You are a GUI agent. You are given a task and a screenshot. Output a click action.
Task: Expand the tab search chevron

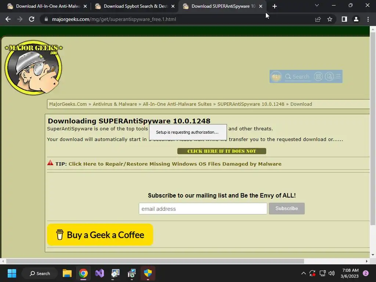(x=317, y=5)
